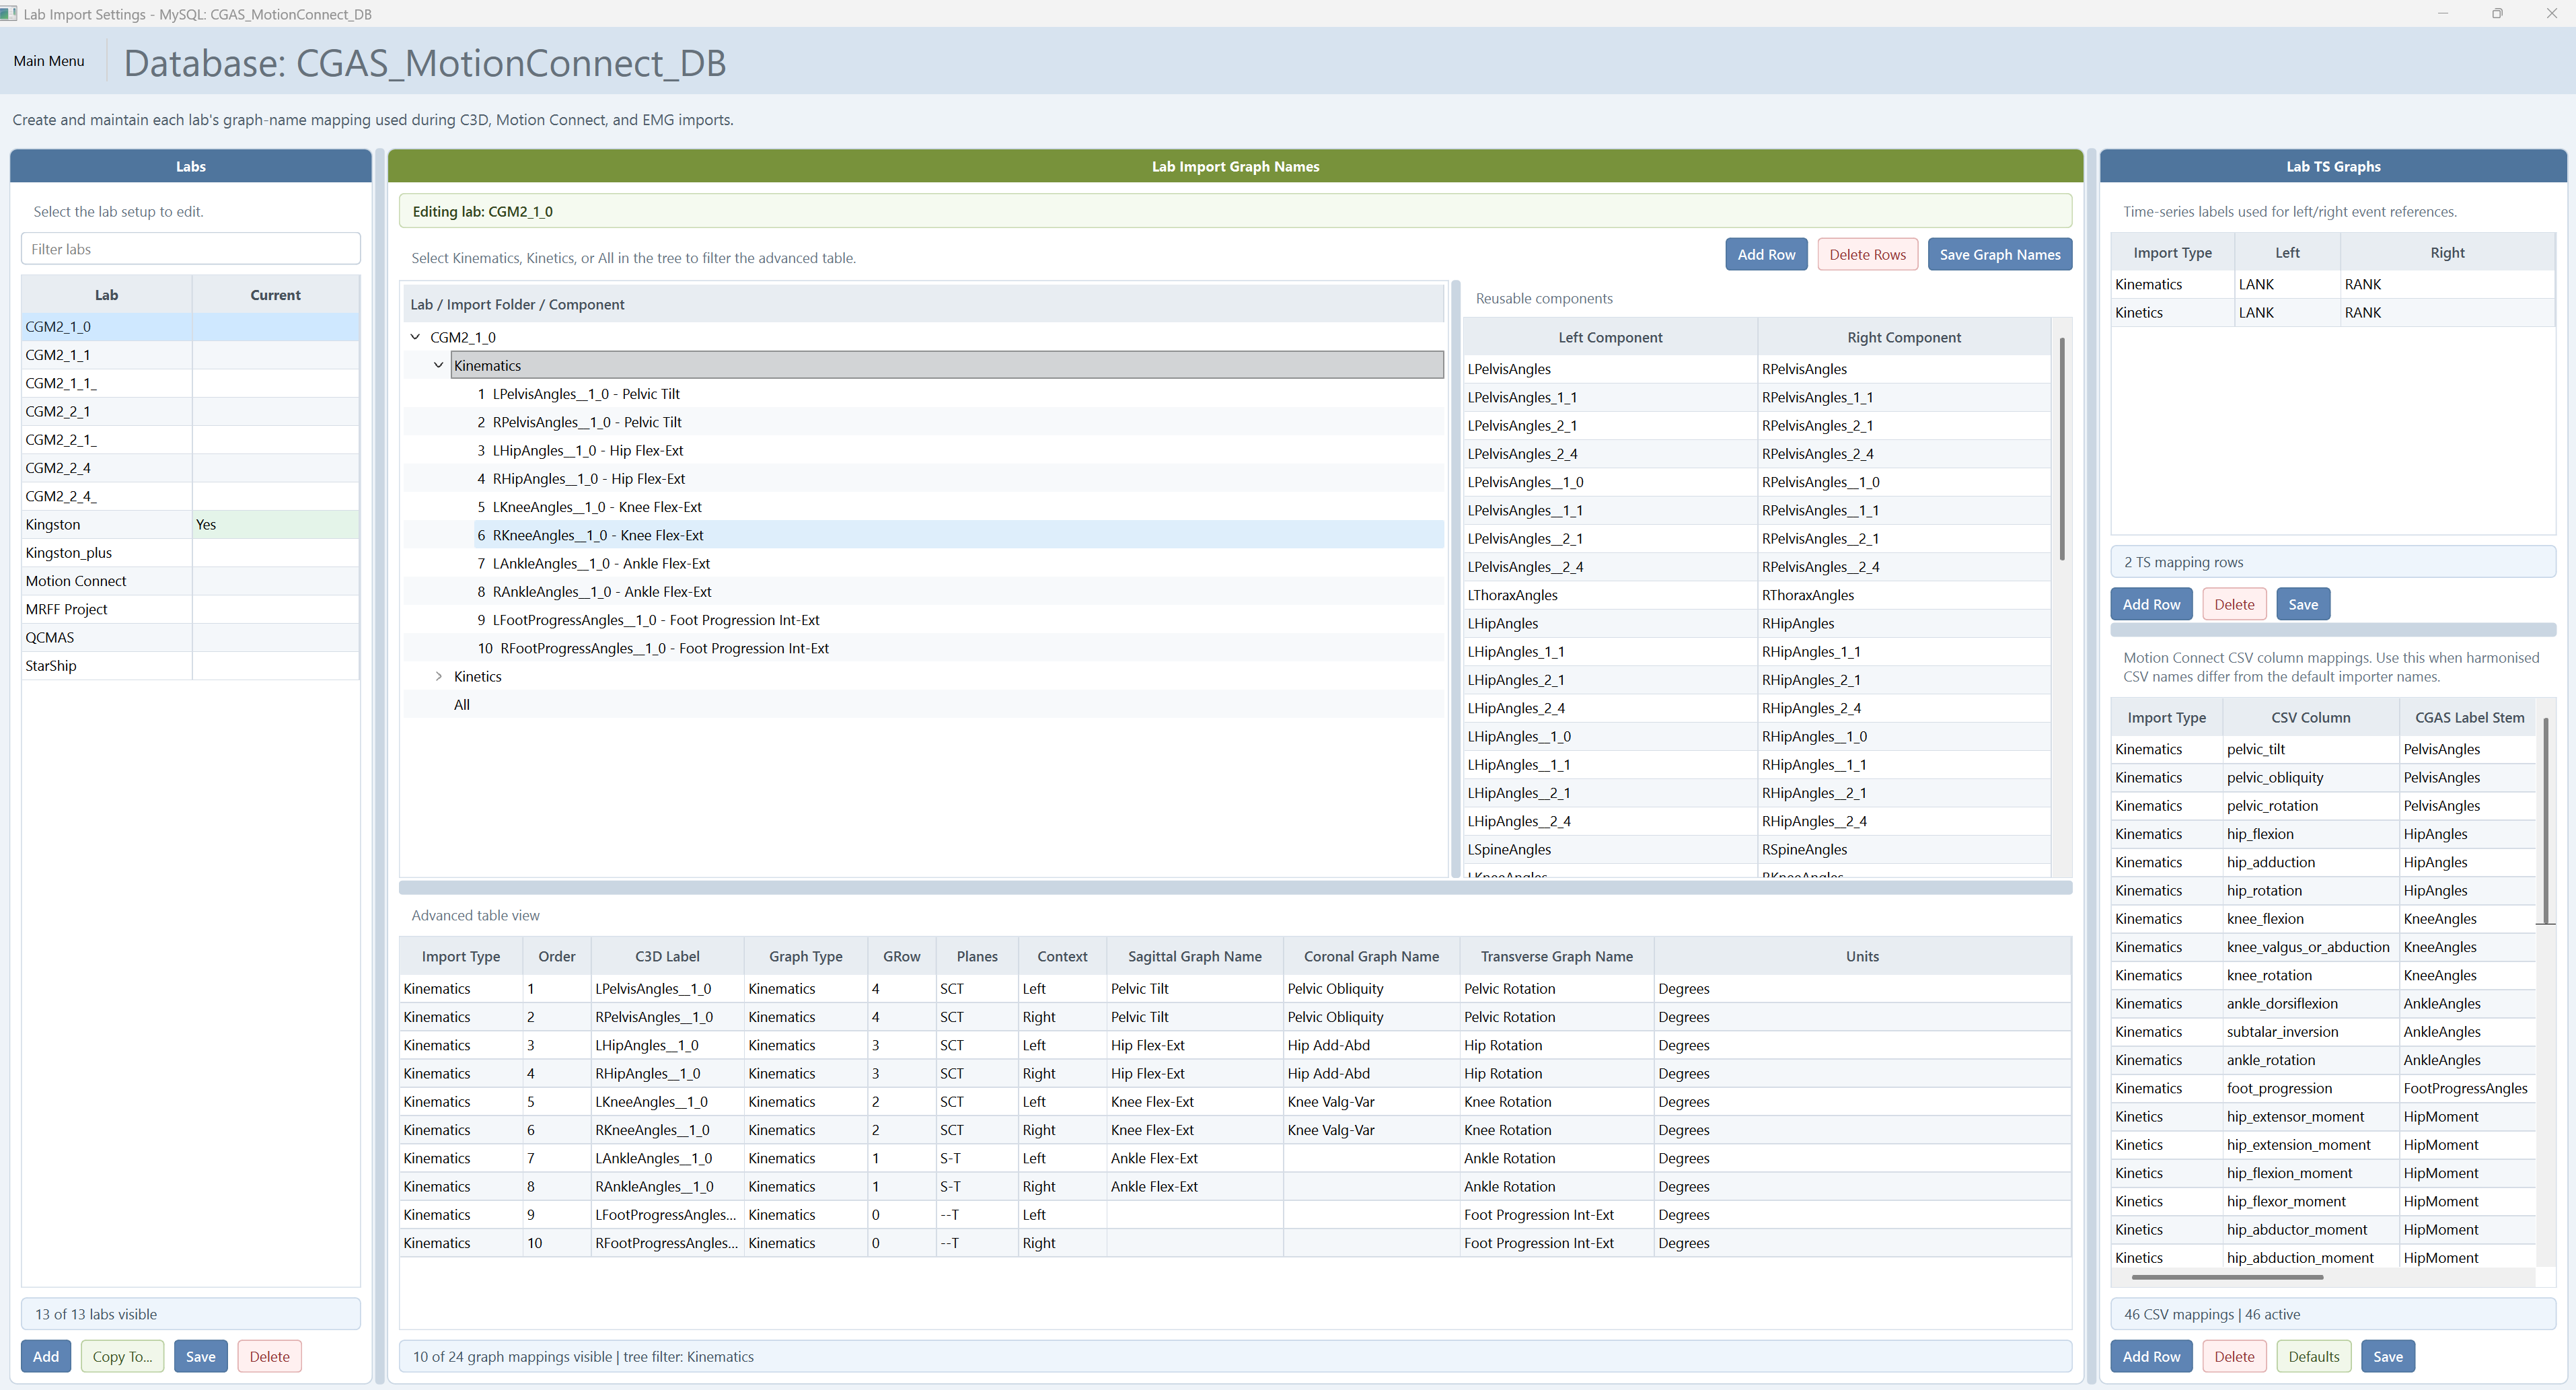Click Delete Rows button
Screen dimensions: 2576x1390
coord(1867,255)
